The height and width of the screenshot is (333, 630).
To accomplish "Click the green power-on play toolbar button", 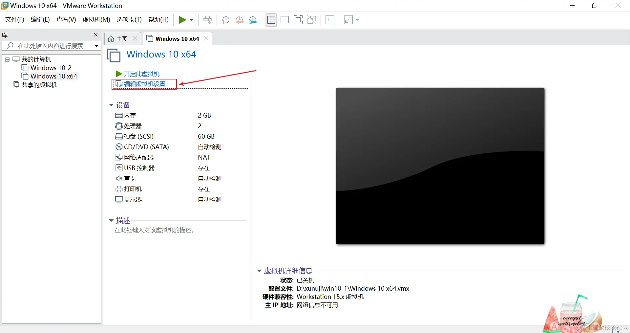I will (x=182, y=20).
